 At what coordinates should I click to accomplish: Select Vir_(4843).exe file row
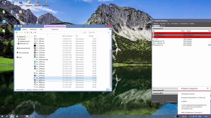(65, 80)
